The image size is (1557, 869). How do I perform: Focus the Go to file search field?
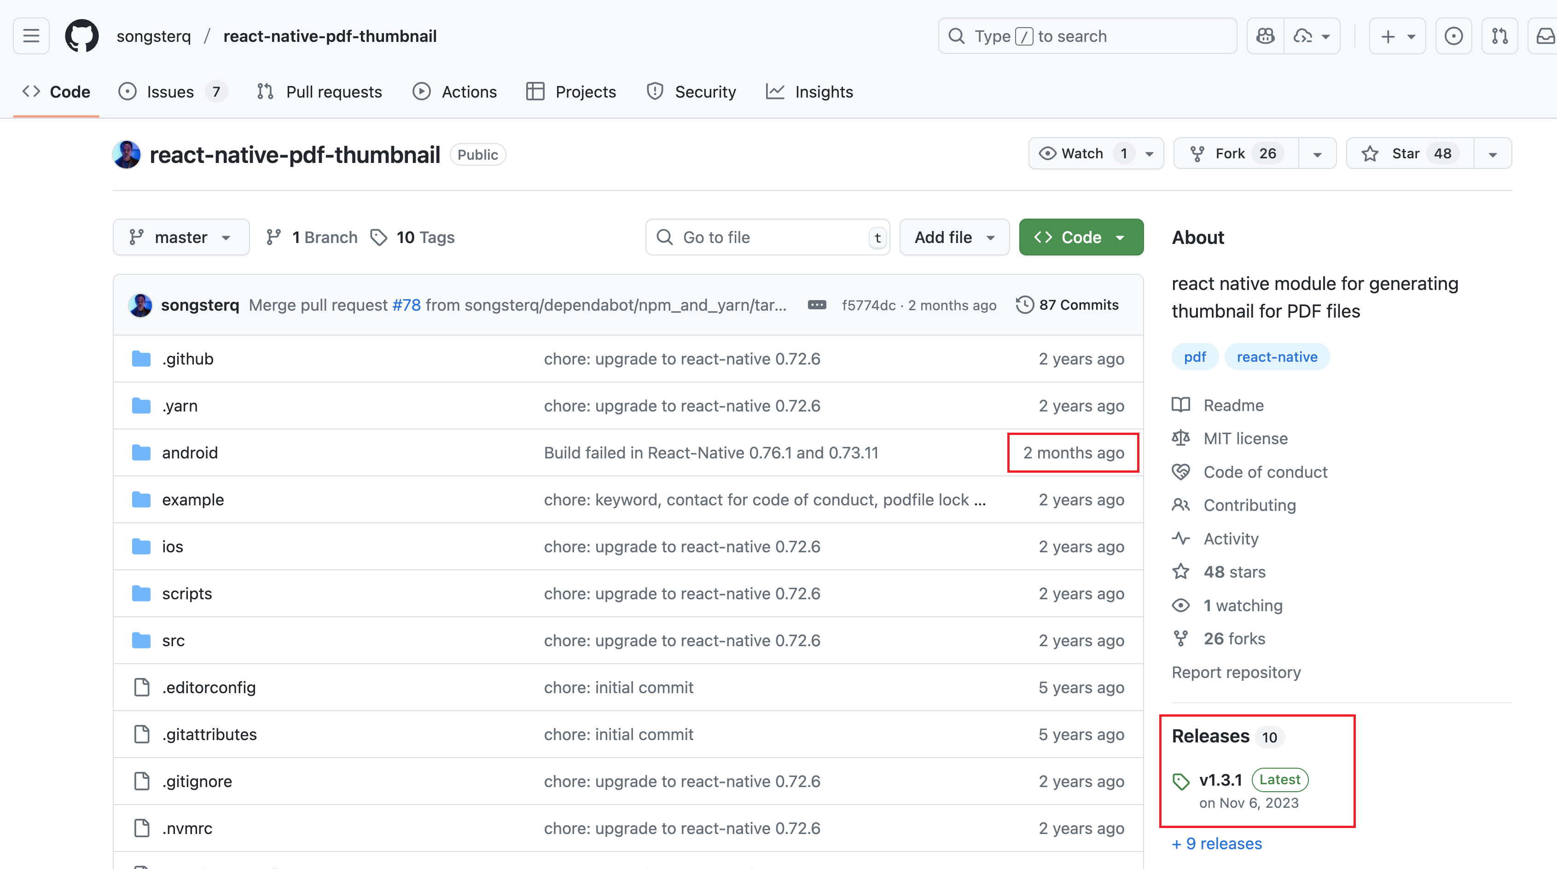click(x=767, y=237)
